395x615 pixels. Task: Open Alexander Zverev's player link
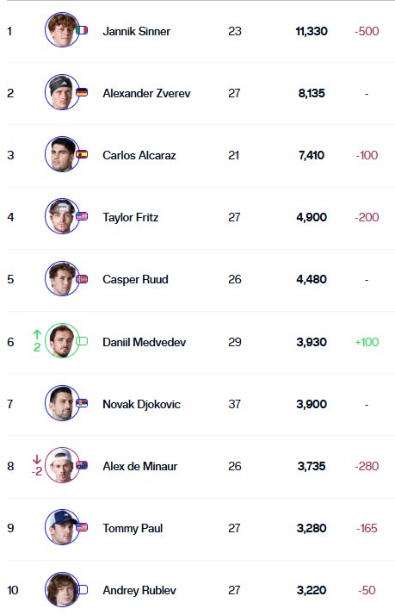click(x=146, y=93)
